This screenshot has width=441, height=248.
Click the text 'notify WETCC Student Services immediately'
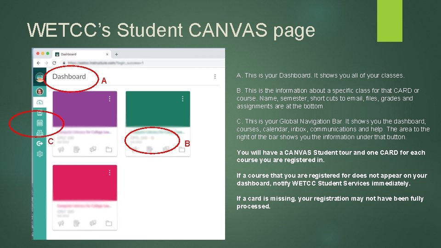coord(342,183)
